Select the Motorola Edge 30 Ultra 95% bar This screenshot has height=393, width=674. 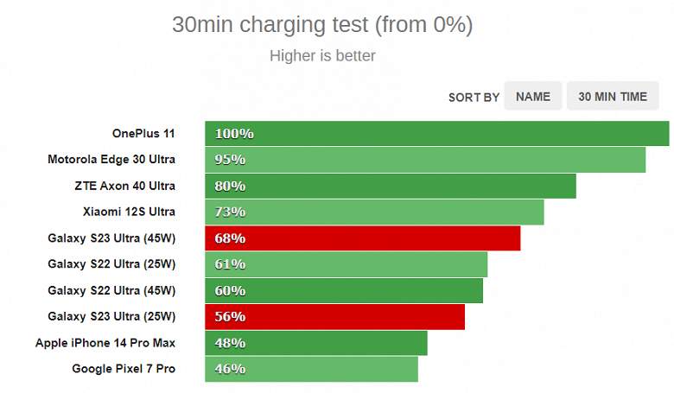pos(425,160)
